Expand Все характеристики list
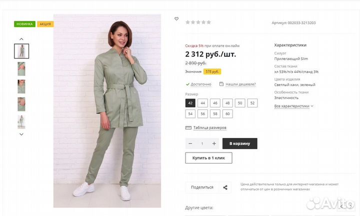The width and height of the screenshot is (360, 216). (x=293, y=106)
